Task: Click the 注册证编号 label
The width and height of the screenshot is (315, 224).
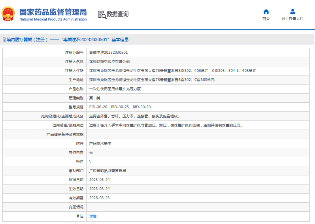Action: click(74, 53)
